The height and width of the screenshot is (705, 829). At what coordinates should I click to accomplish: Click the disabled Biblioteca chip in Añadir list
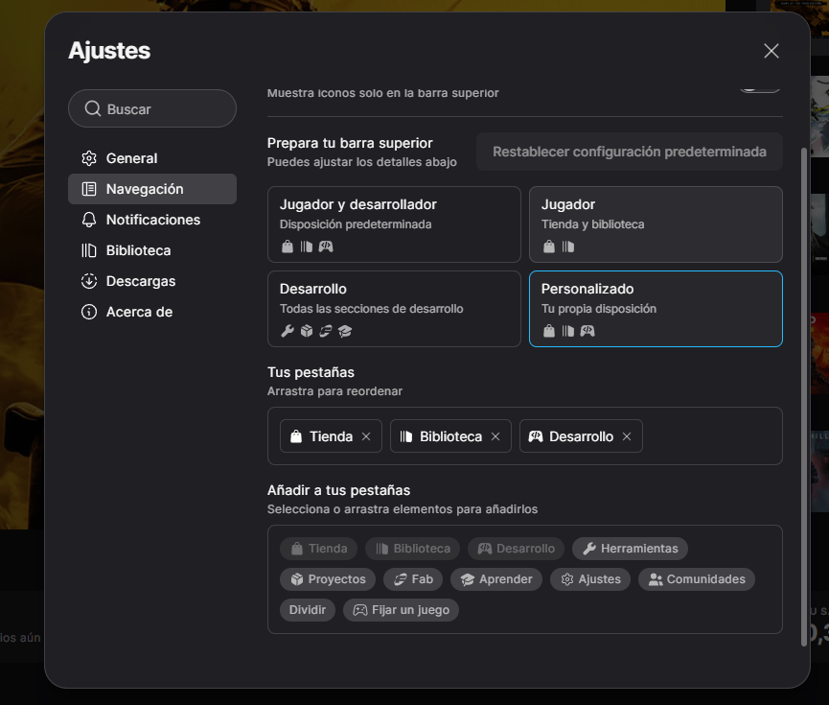(x=412, y=549)
